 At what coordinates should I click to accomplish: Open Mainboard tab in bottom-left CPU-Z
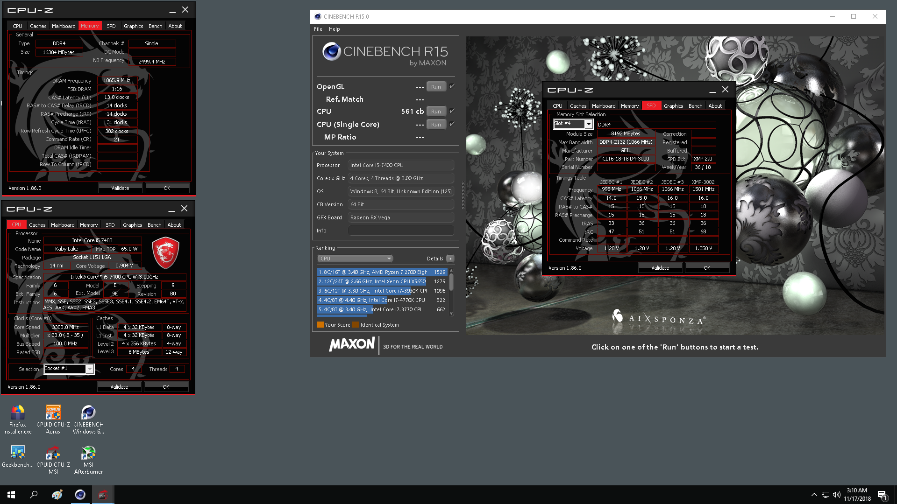[x=63, y=225]
